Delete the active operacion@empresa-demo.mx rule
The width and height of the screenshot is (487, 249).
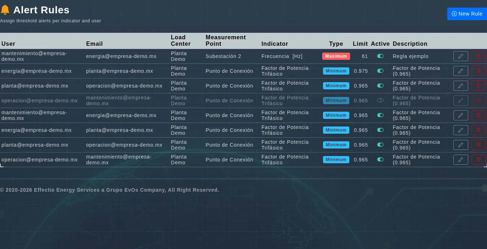(x=479, y=160)
